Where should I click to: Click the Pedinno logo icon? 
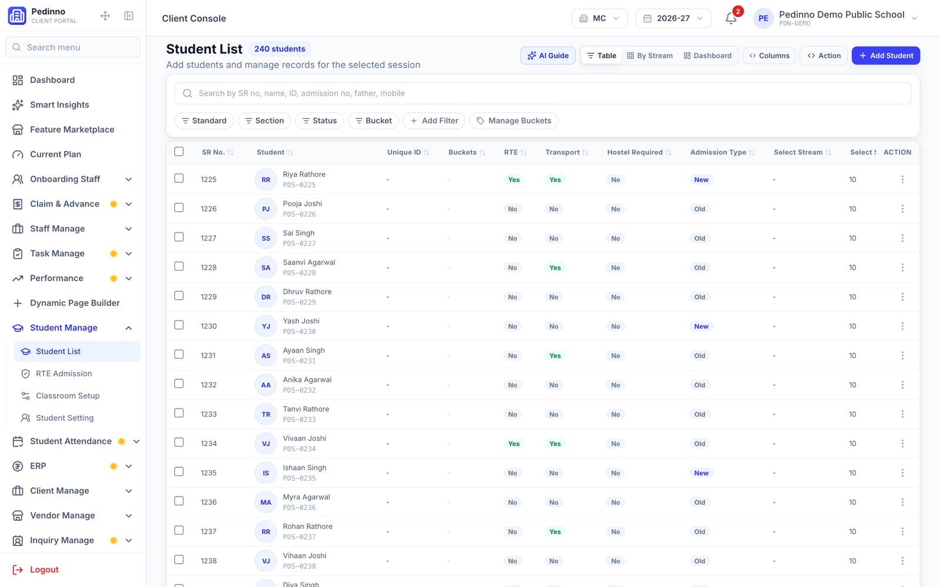[17, 16]
